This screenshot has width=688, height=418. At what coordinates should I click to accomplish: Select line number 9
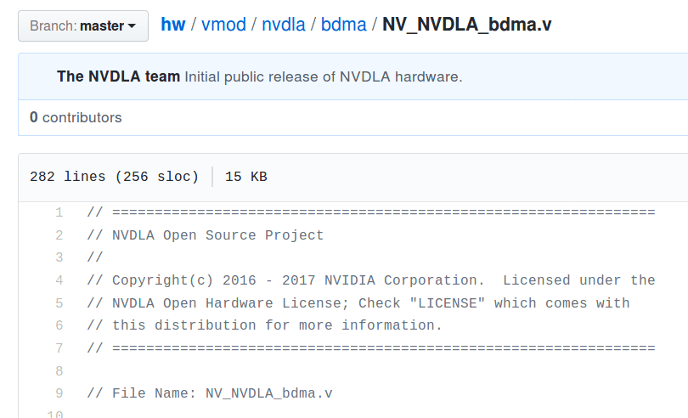[59, 393]
